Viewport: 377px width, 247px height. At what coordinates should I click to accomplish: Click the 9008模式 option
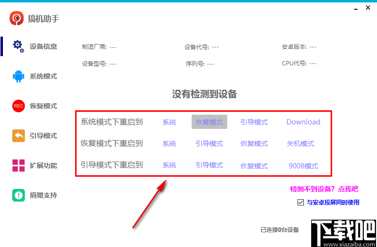[303, 166]
